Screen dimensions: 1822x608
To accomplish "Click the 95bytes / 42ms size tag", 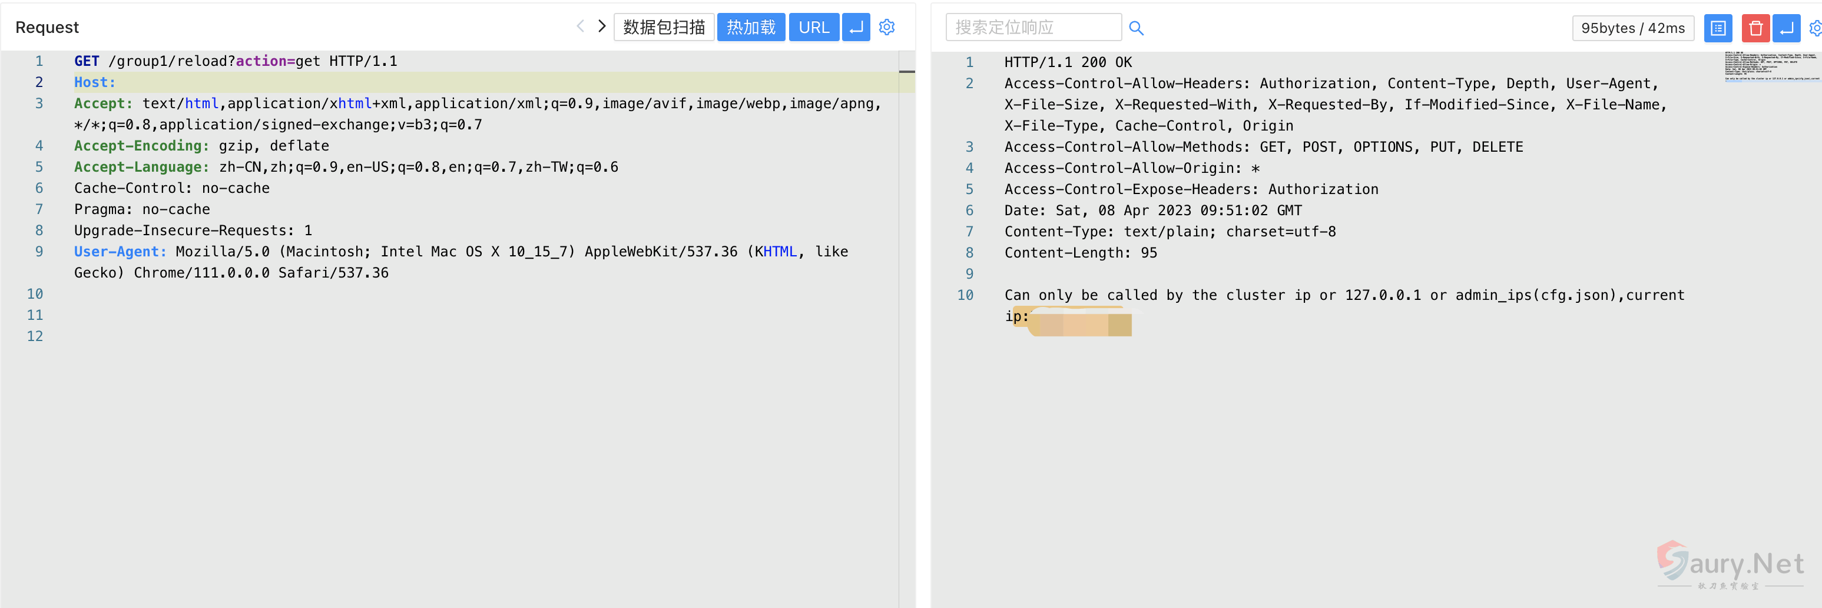I will point(1632,28).
